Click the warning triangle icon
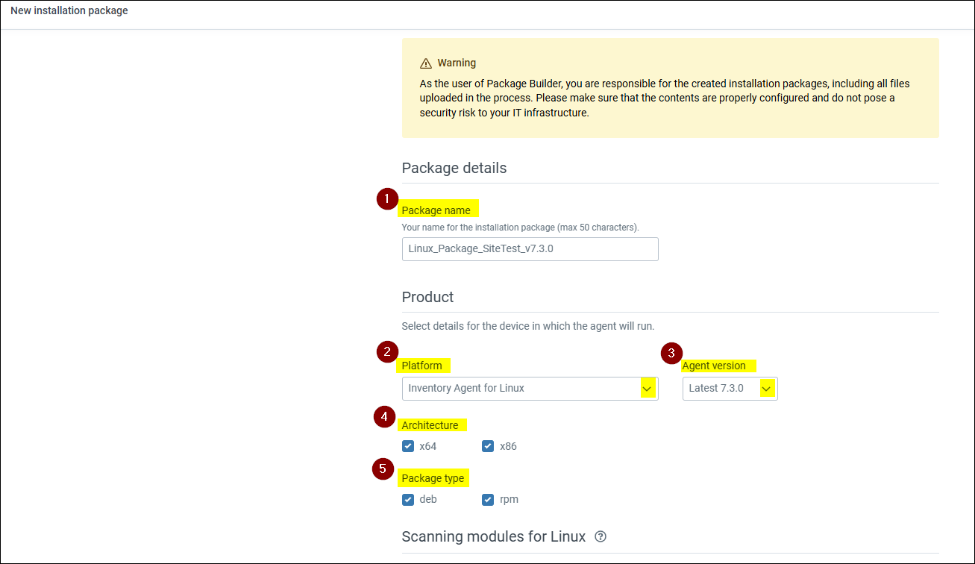Screen dimensions: 975x564 click(426, 63)
